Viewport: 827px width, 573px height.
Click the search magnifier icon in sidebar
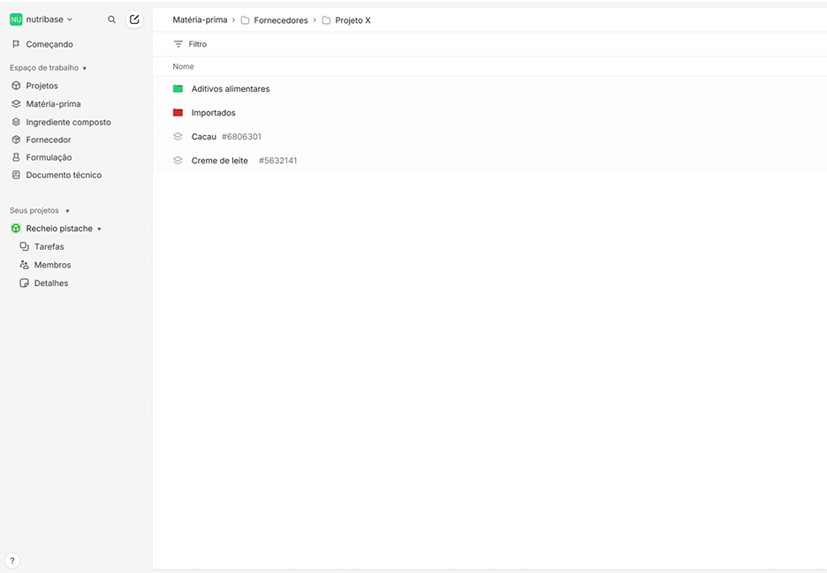(111, 19)
